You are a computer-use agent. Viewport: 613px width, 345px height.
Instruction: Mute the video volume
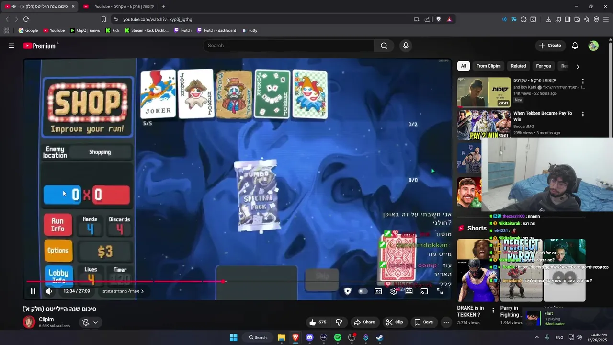pyautogui.click(x=49, y=291)
